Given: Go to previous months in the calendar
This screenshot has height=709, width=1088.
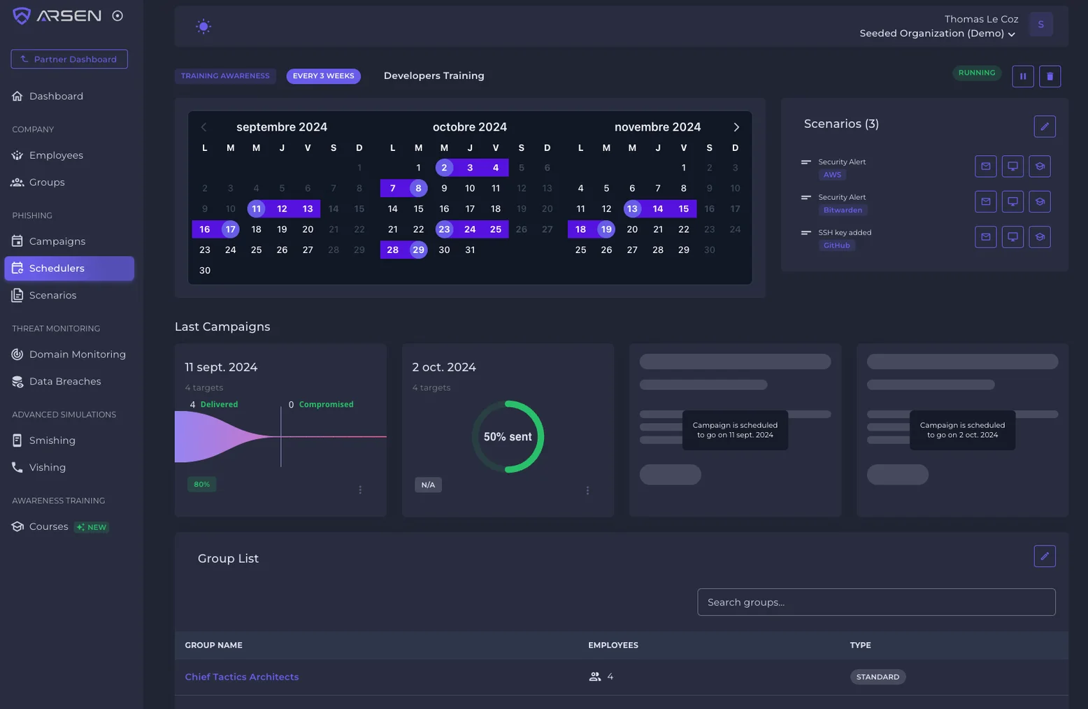Looking at the screenshot, I should tap(203, 127).
